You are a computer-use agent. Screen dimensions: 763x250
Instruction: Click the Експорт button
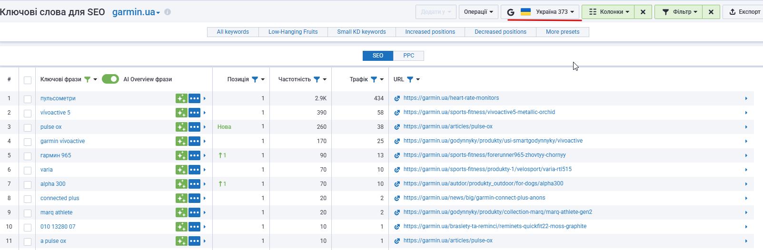[x=744, y=12]
